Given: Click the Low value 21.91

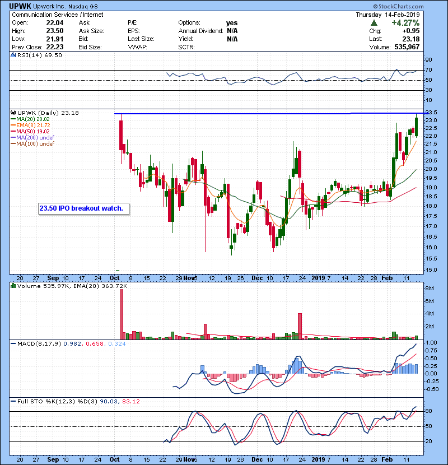Looking at the screenshot, I should point(55,39).
